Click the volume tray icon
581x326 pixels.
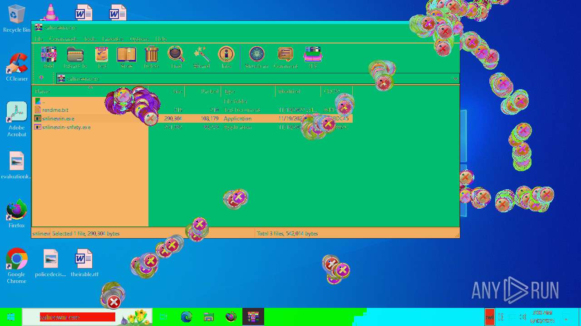click(523, 317)
